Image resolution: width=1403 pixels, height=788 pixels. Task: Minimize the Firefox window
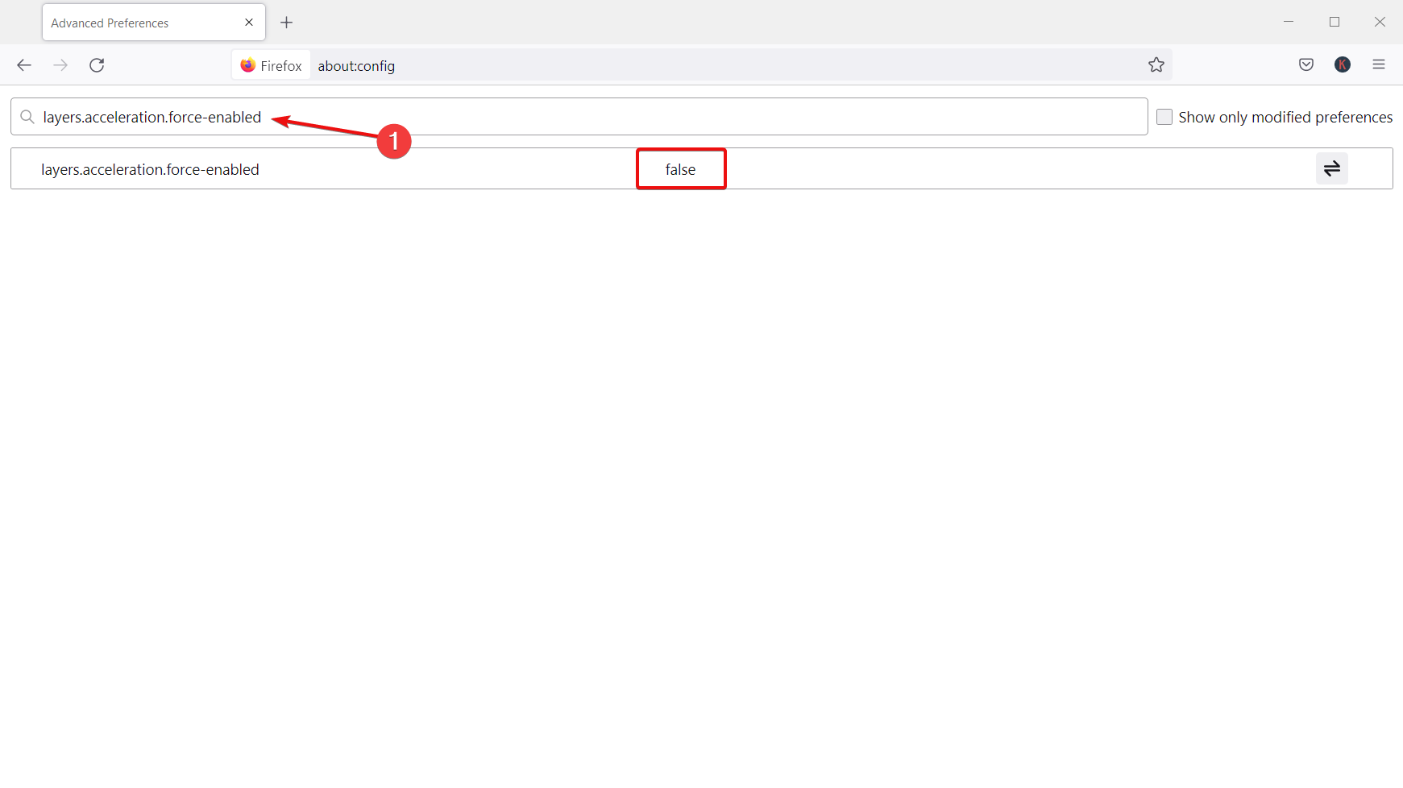point(1289,23)
